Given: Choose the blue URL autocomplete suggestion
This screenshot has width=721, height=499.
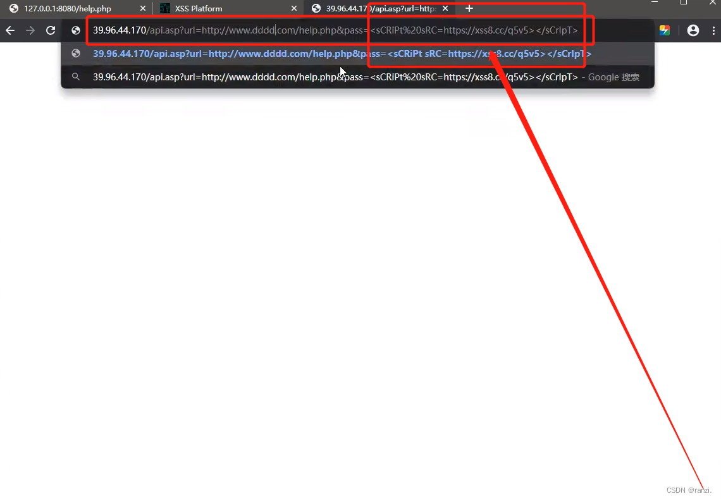Looking at the screenshot, I should coord(357,53).
